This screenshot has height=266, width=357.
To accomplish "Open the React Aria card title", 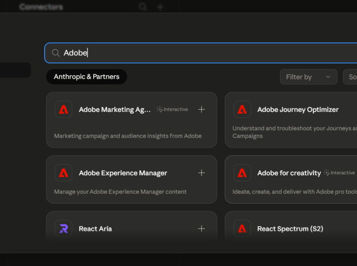I will pos(95,229).
